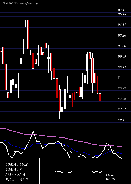Viewport: 131px width, 184px height.
Task: Click the tallest red candle near the 96.48 level
Action: pyautogui.click(x=28, y=34)
